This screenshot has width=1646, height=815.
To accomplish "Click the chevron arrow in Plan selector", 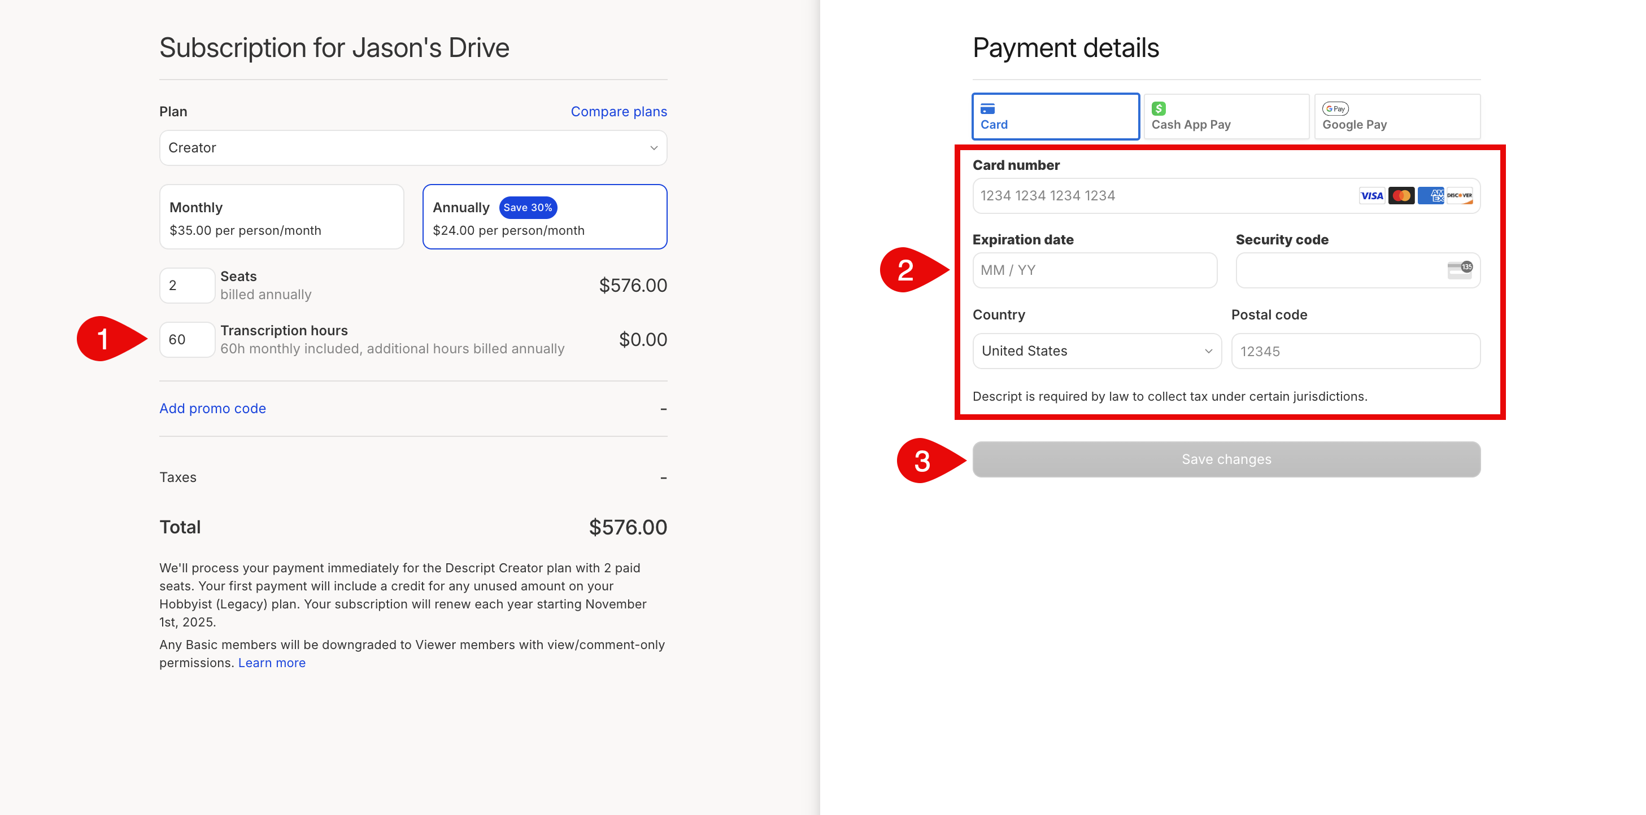I will pyautogui.click(x=654, y=148).
